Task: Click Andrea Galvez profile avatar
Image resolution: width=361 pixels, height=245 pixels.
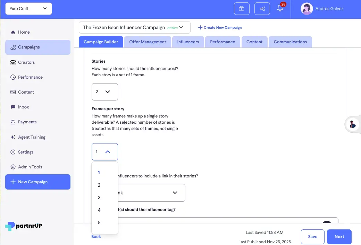Action: [x=307, y=9]
